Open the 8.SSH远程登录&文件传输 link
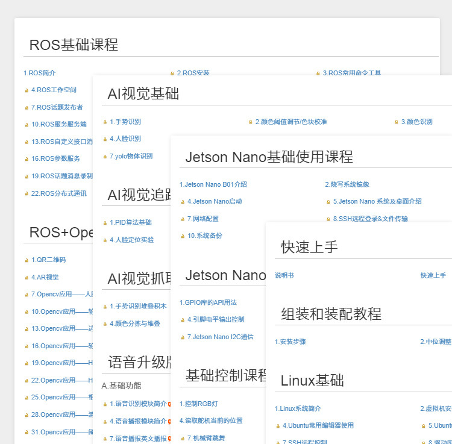452x444 pixels. (x=371, y=219)
